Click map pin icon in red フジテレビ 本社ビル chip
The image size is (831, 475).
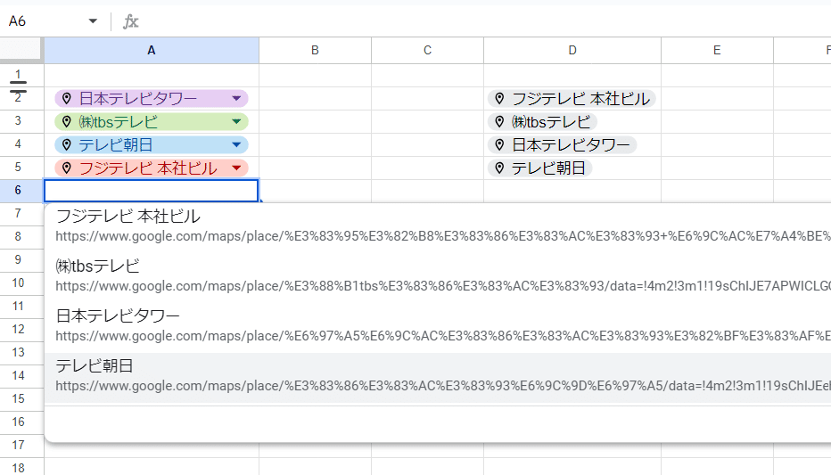(x=66, y=168)
